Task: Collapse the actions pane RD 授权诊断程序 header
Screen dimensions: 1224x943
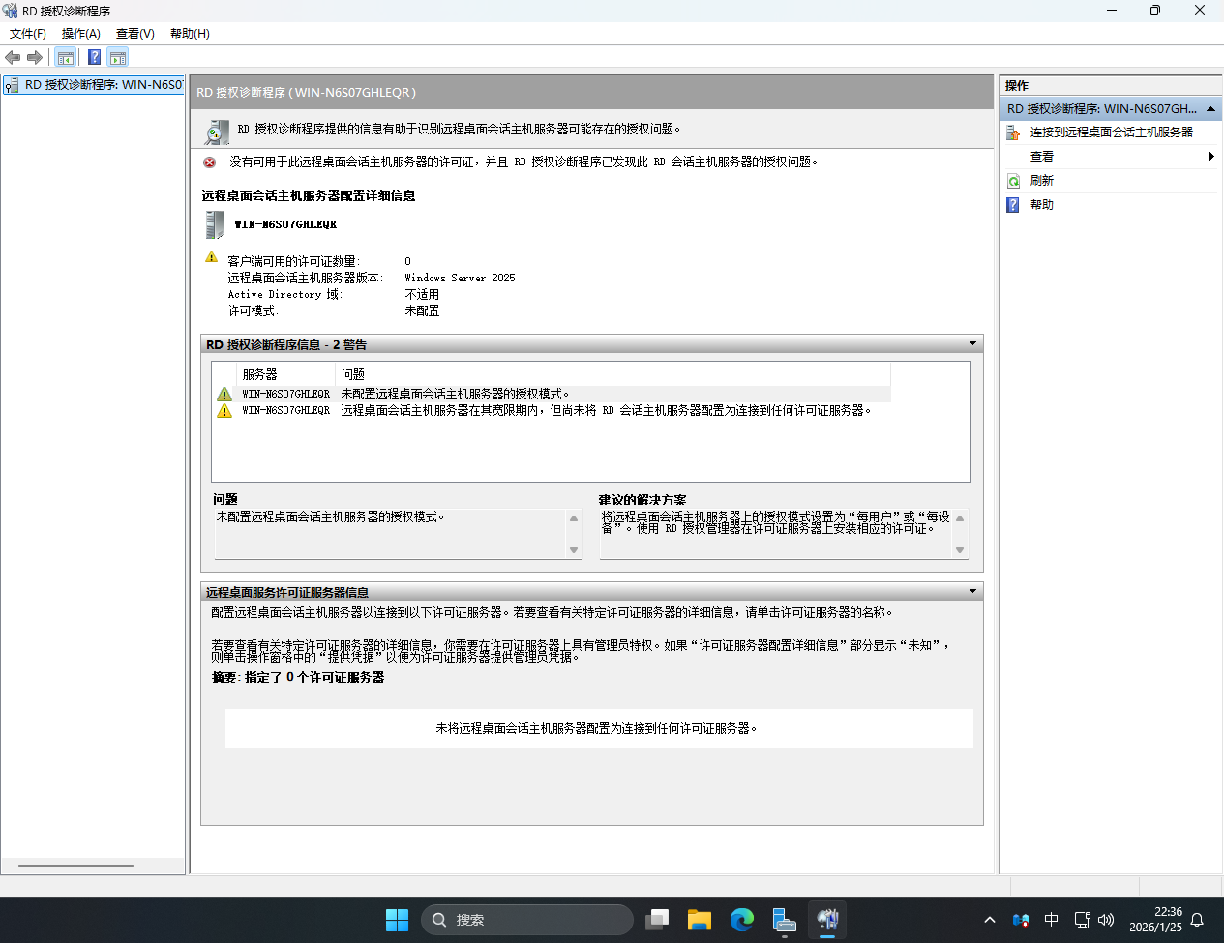Action: click(x=1210, y=109)
